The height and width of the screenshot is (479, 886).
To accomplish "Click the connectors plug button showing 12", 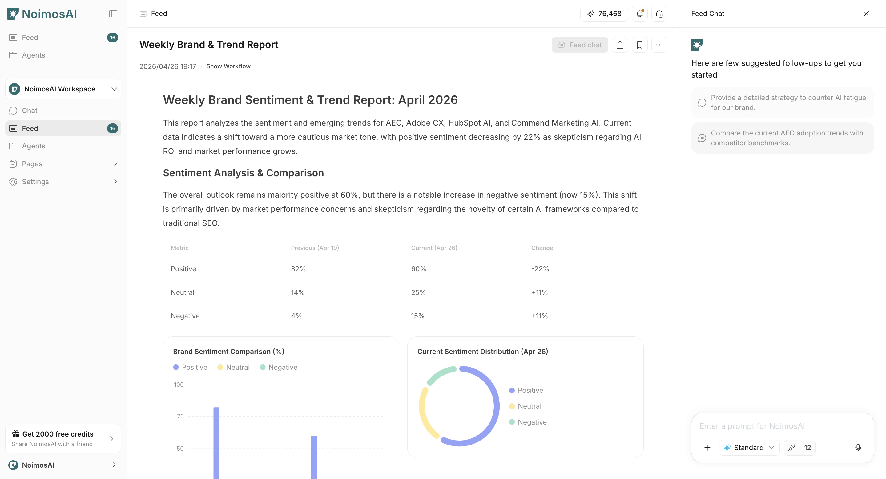I will (x=800, y=447).
